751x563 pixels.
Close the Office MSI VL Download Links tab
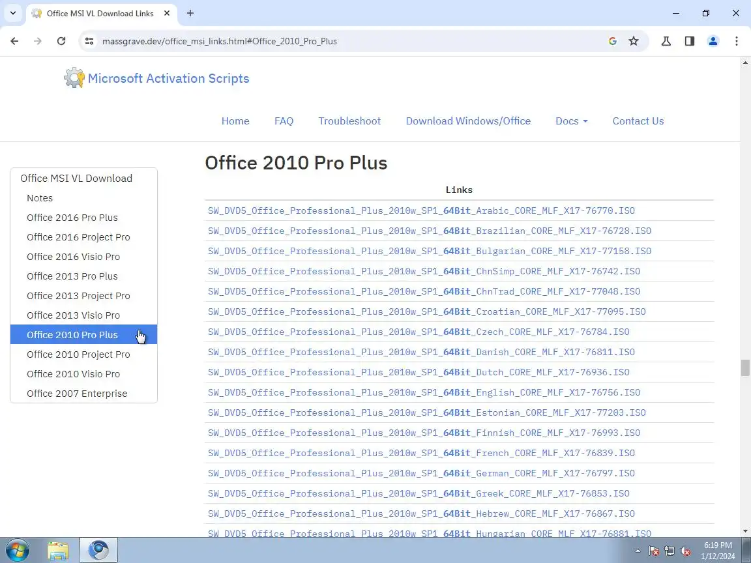point(167,14)
